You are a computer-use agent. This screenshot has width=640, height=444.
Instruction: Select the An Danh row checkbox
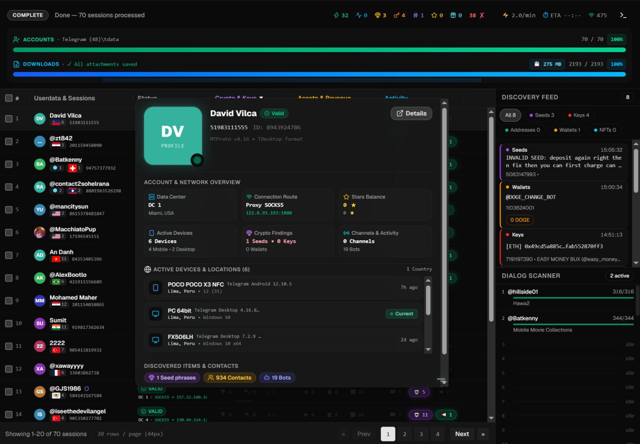point(8,255)
